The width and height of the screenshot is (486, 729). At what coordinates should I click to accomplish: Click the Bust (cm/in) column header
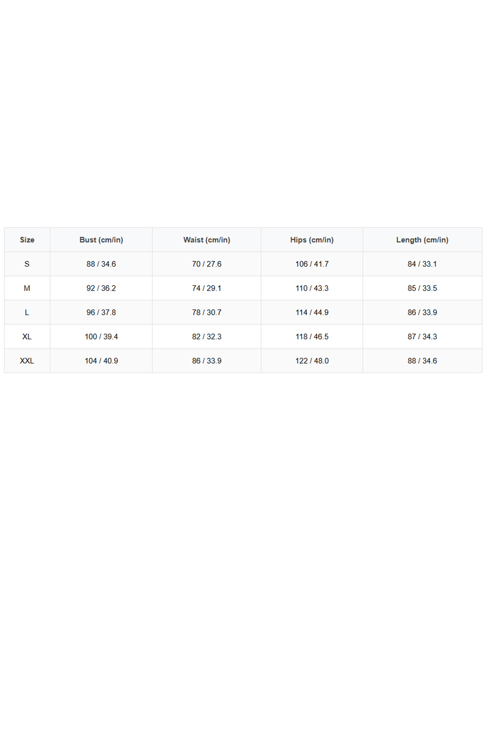101,240
